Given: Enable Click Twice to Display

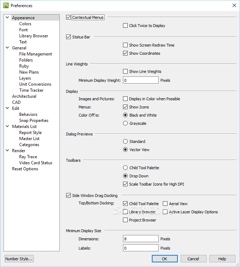Looking at the screenshot, I should [x=125, y=26].
